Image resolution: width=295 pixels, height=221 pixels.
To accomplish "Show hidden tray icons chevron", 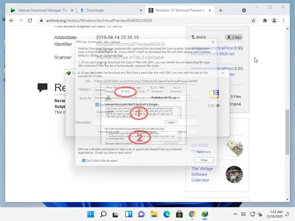I will pos(235,214).
